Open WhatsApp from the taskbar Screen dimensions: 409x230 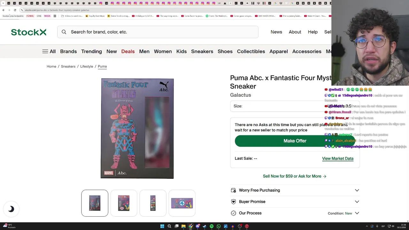(219, 226)
